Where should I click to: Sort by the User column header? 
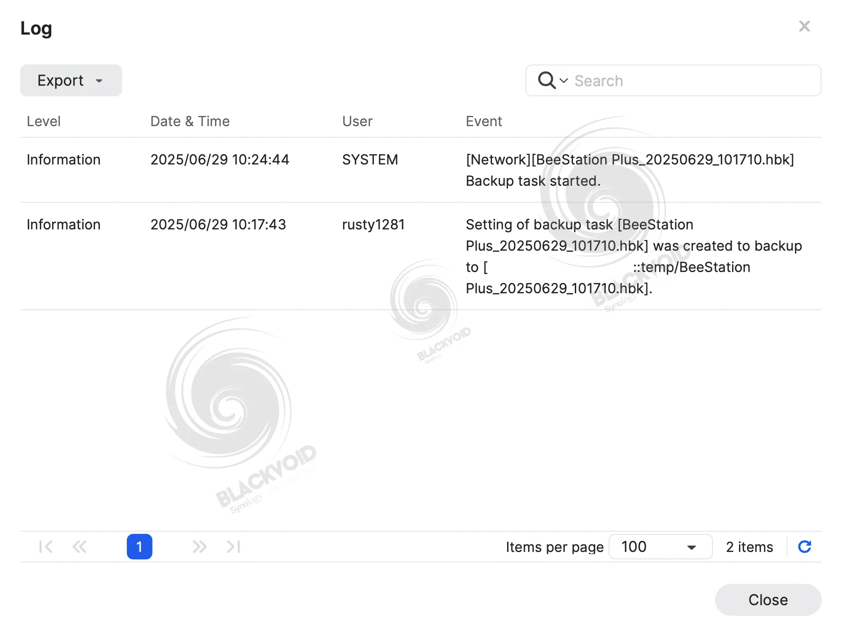pos(357,121)
